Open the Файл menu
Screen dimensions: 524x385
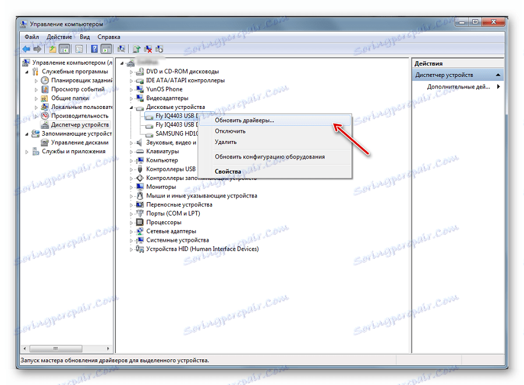click(x=31, y=37)
